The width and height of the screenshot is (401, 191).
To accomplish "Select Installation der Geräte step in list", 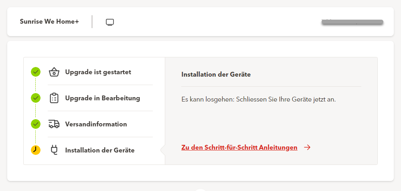I will coord(99,150).
